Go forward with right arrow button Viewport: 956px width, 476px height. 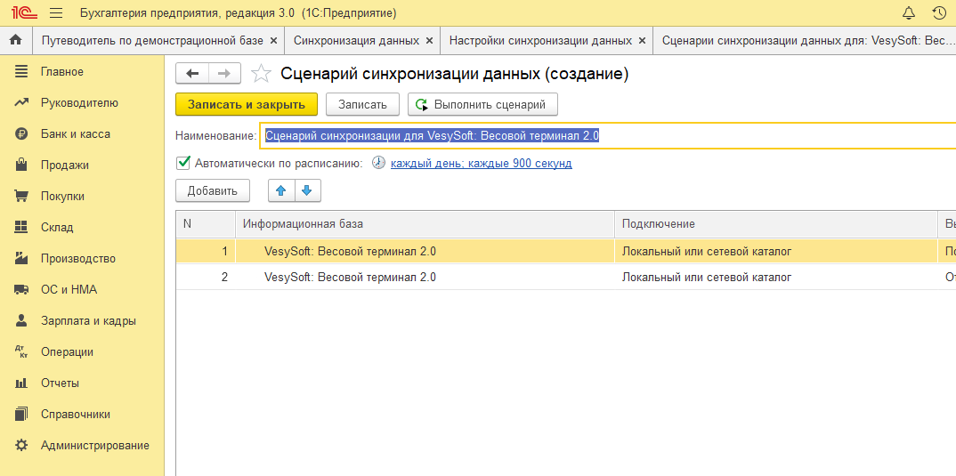[x=223, y=74]
